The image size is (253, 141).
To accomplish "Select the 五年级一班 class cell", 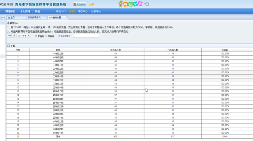I will [58, 118].
